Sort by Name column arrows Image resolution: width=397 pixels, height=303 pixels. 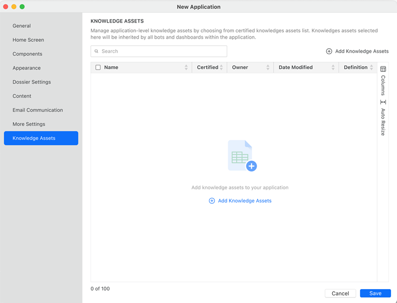(186, 68)
